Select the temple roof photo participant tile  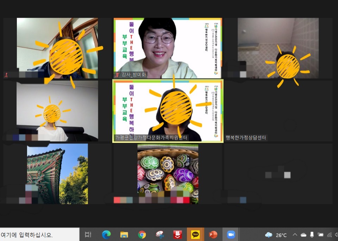point(57,173)
